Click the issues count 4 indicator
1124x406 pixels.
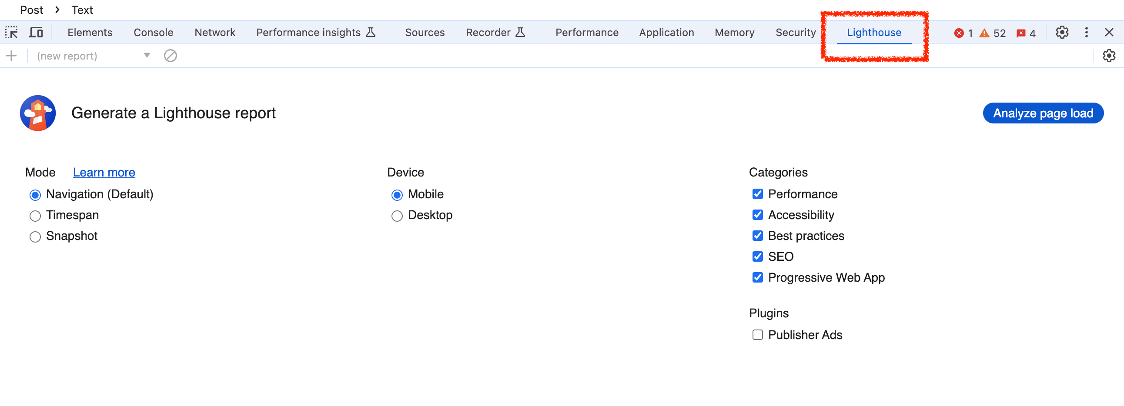tap(1026, 33)
